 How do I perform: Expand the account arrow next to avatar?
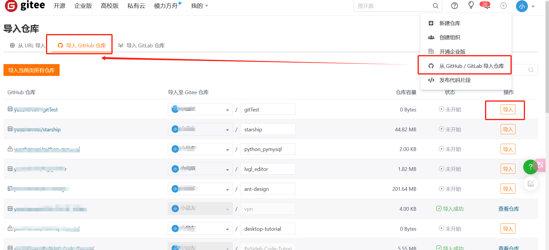533,6
